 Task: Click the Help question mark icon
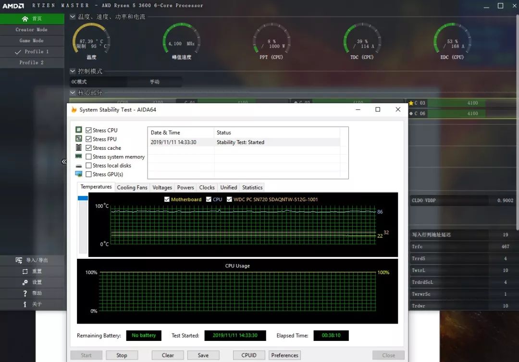pyautogui.click(x=25, y=293)
